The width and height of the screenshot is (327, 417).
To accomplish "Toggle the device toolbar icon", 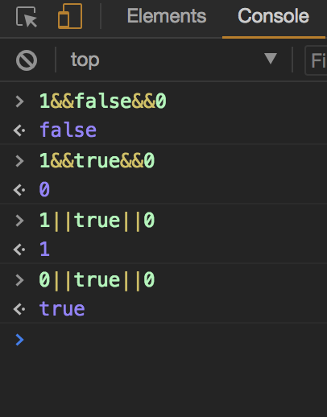I will 70,16.
